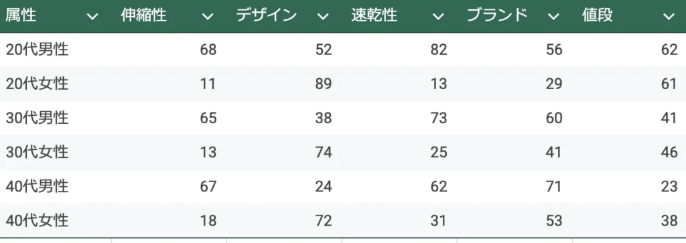
Task: Select the 20代女性 row label cell
Action: [x=56, y=84]
